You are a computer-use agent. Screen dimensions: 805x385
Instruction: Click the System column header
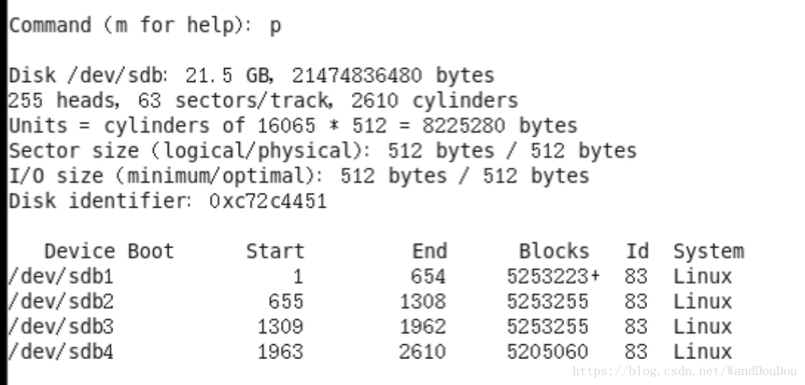(x=709, y=252)
